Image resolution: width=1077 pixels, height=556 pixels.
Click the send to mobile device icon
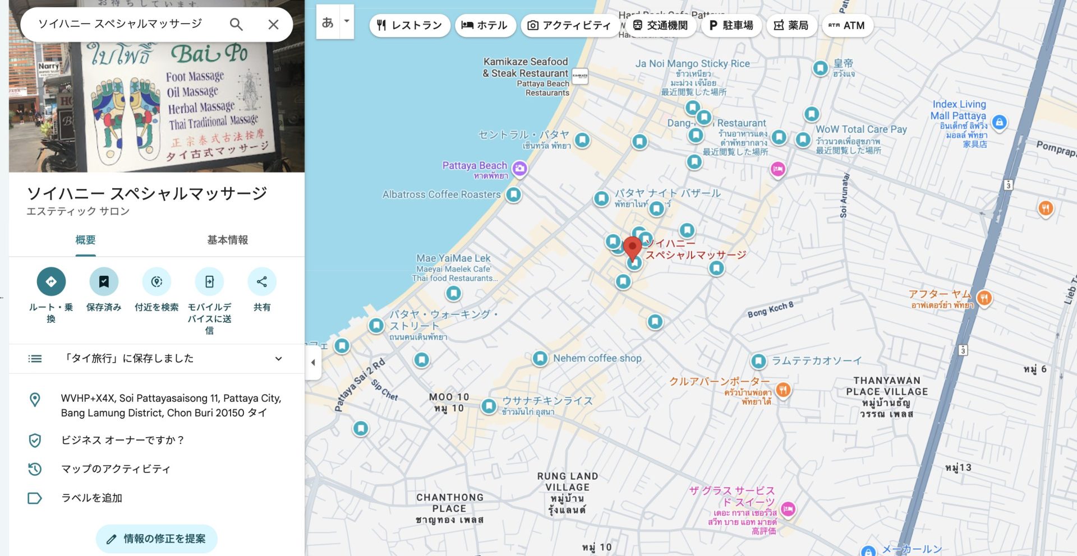pos(209,281)
